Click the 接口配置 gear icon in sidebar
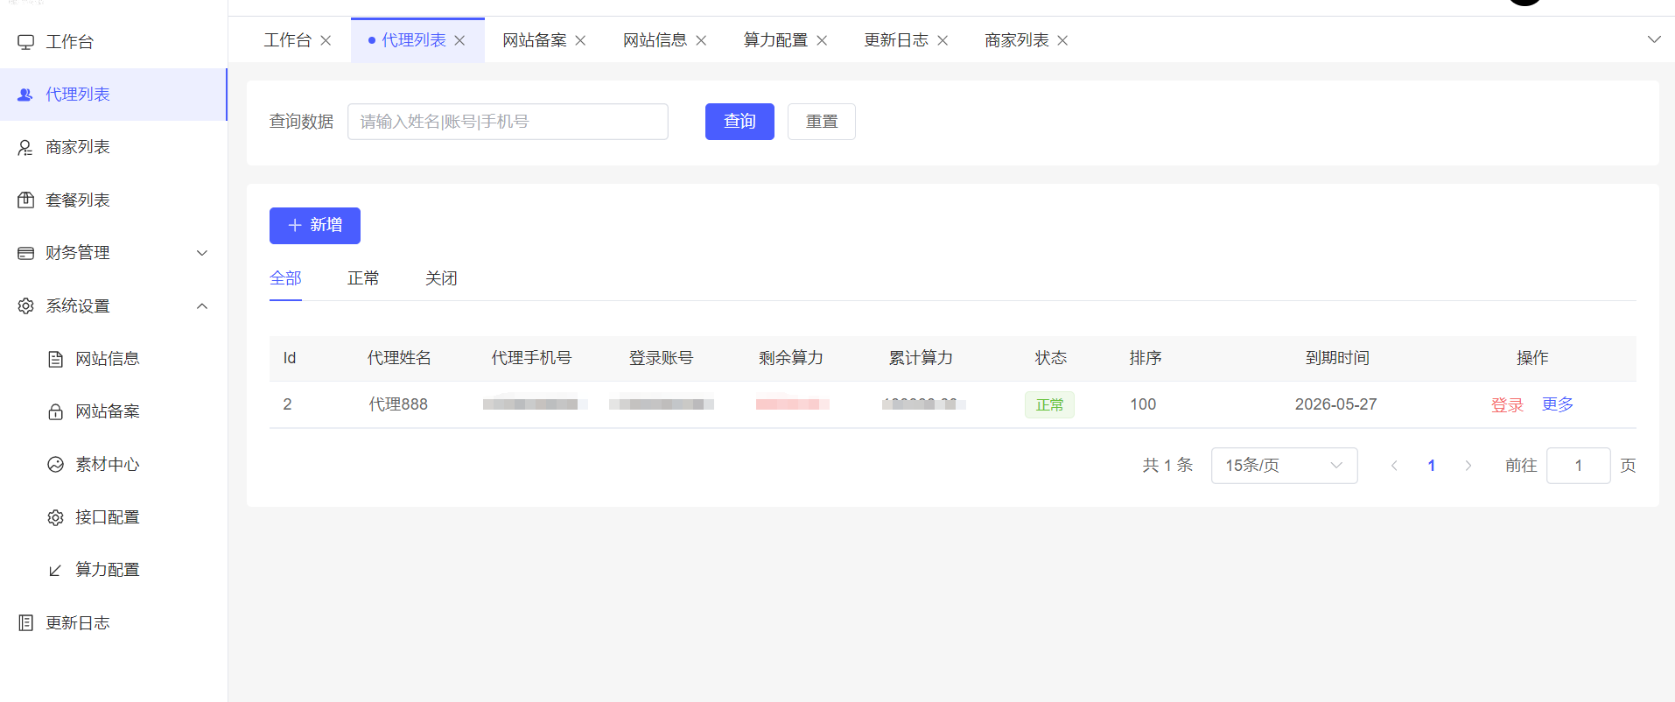The height and width of the screenshot is (702, 1675). [56, 518]
